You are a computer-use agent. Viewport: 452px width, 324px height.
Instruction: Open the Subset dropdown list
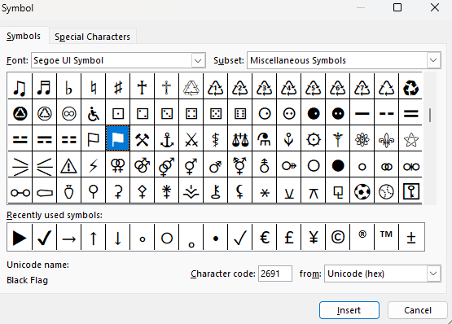point(433,60)
